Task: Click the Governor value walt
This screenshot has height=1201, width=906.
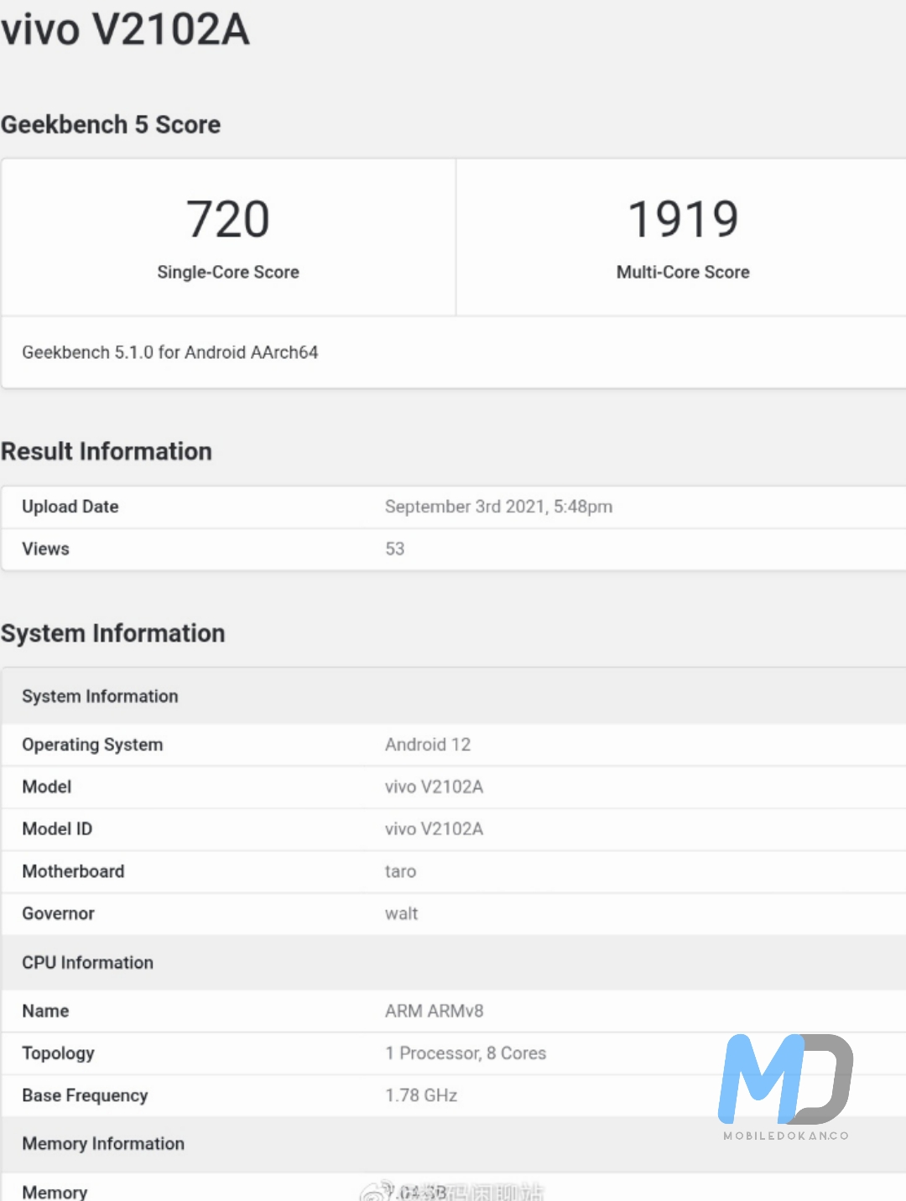Action: point(401,913)
